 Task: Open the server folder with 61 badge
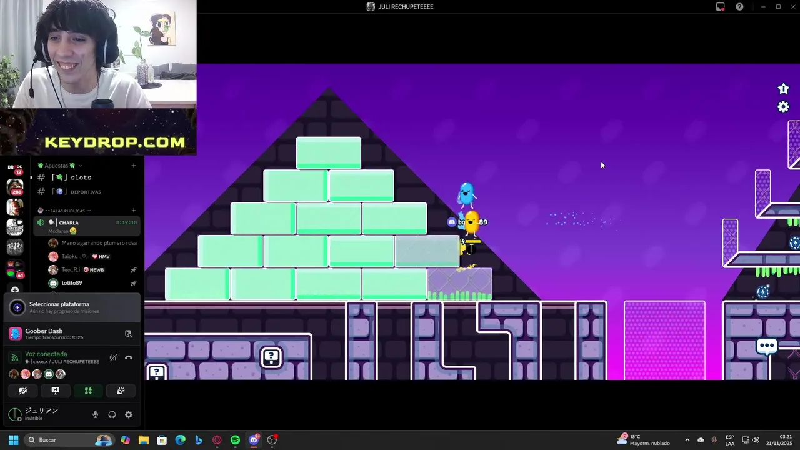click(15, 269)
